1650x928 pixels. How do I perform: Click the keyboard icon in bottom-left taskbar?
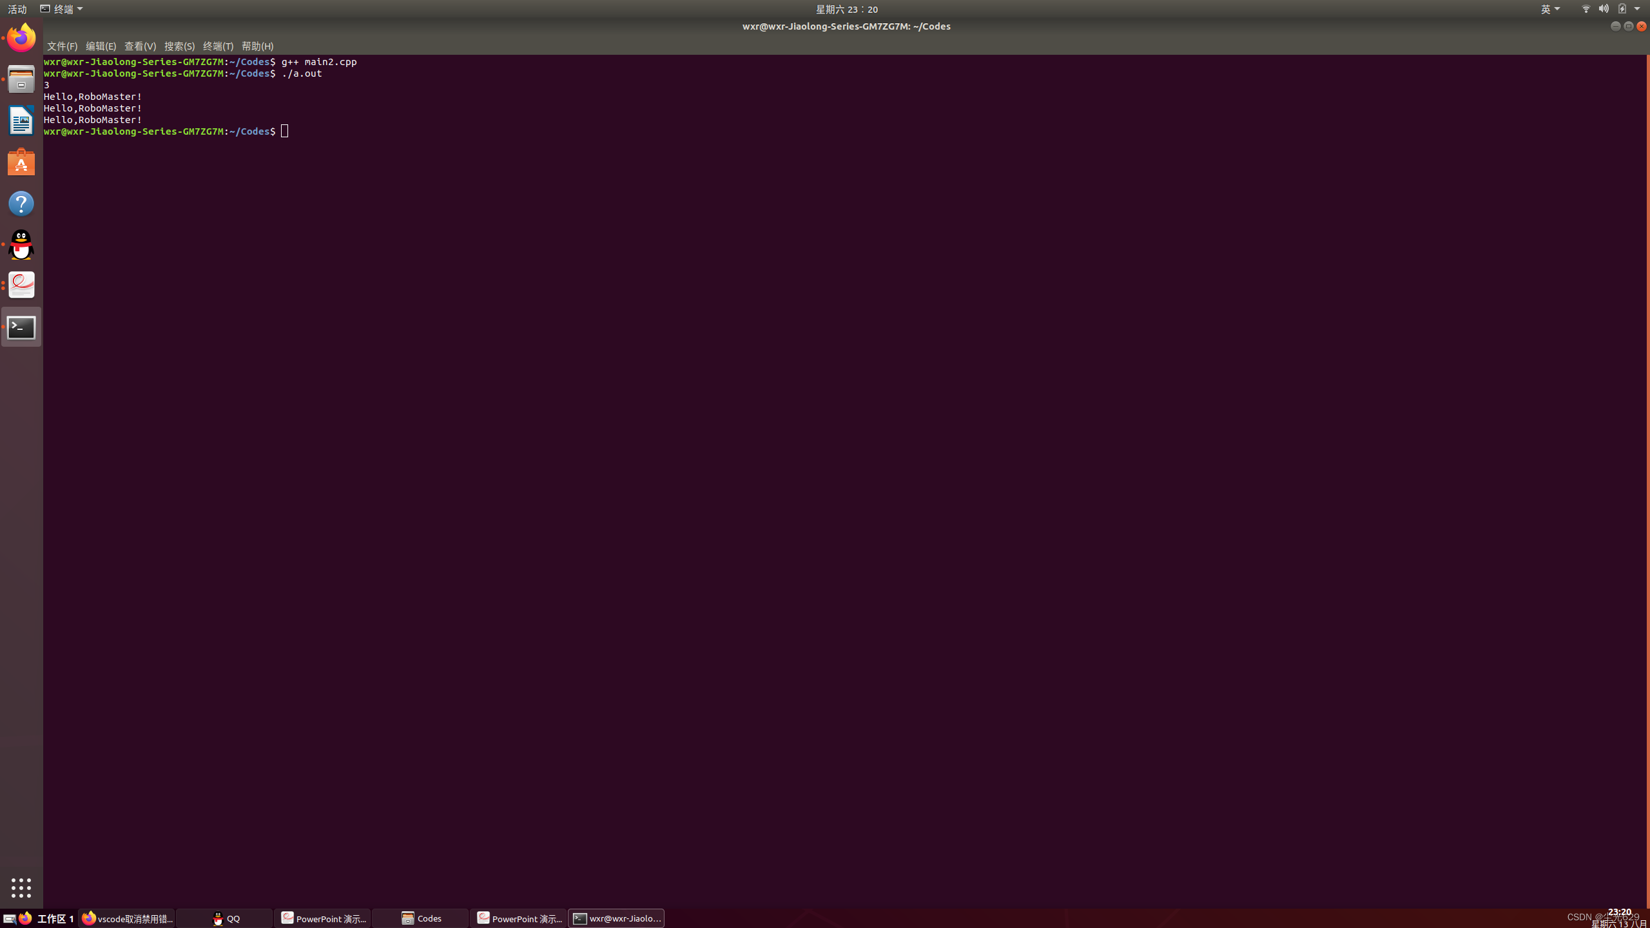pyautogui.click(x=10, y=919)
